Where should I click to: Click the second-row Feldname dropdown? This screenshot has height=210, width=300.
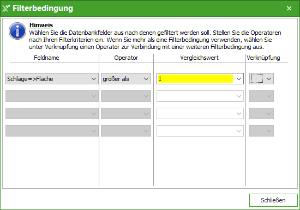click(x=52, y=96)
